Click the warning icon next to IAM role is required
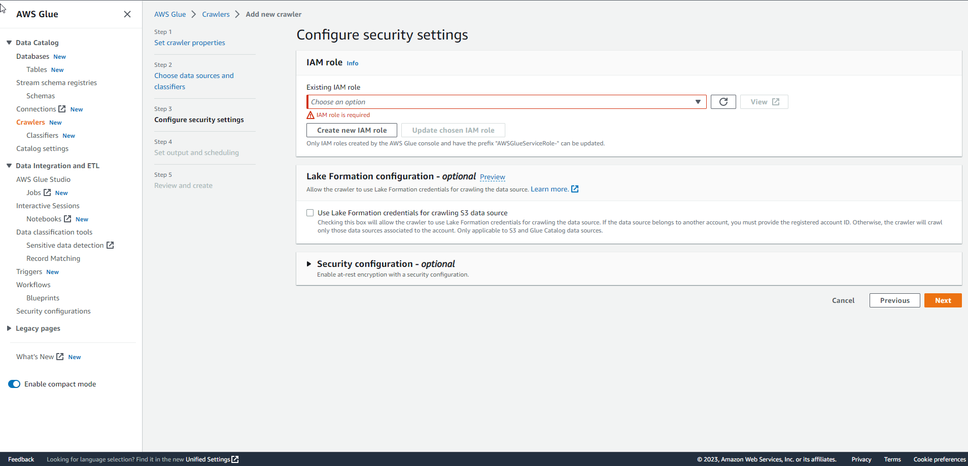This screenshot has width=968, height=466. (310, 115)
